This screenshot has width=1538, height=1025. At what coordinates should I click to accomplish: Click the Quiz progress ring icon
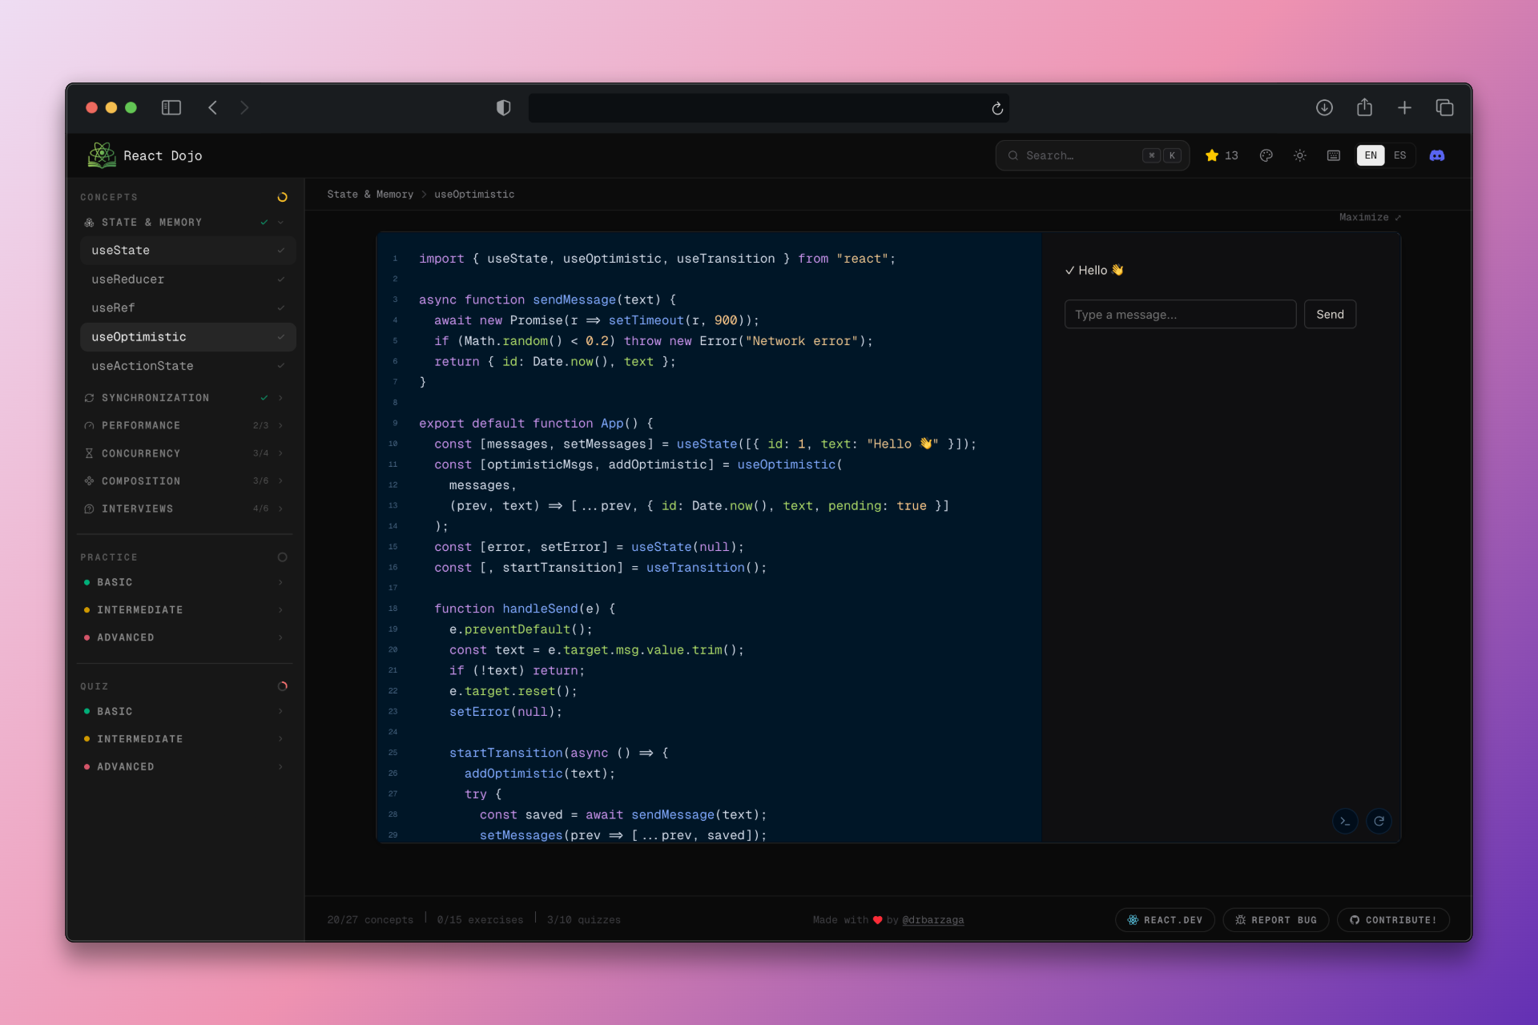click(x=282, y=686)
